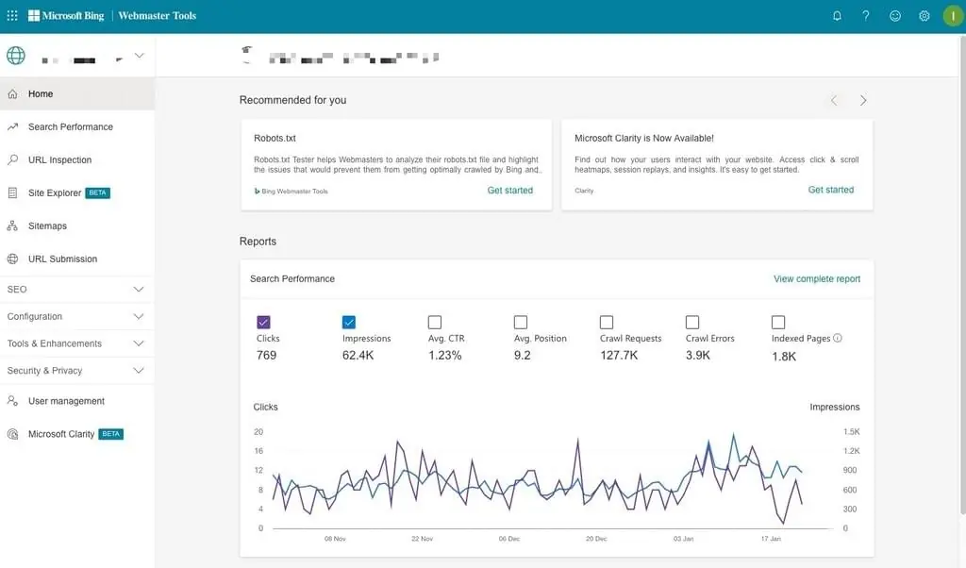Image resolution: width=966 pixels, height=568 pixels.
Task: Disable the Impressions checkbox
Action: [349, 322]
